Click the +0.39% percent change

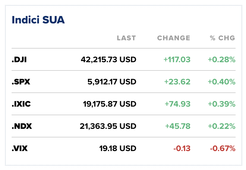[222, 104]
